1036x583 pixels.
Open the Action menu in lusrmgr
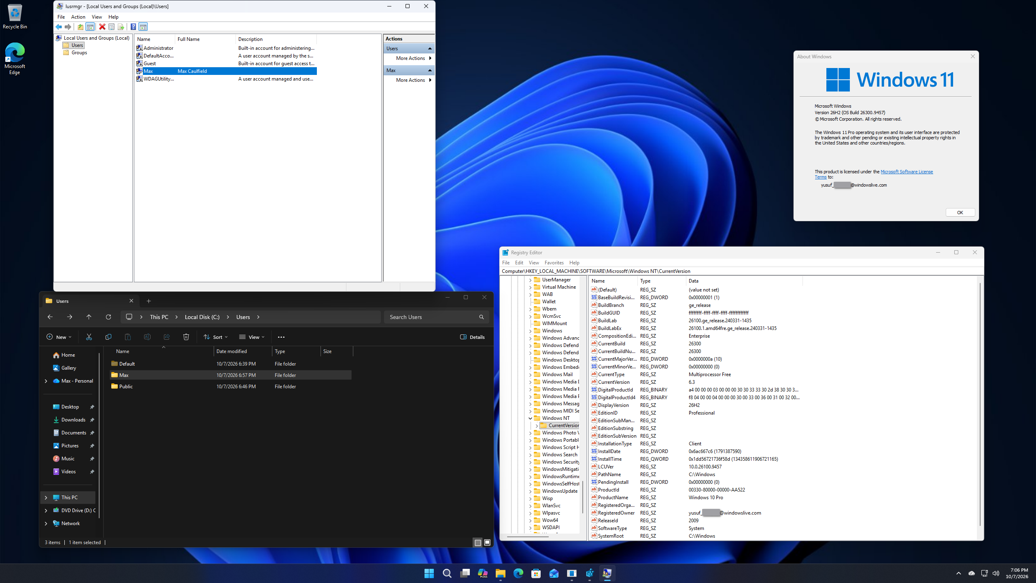pos(78,17)
